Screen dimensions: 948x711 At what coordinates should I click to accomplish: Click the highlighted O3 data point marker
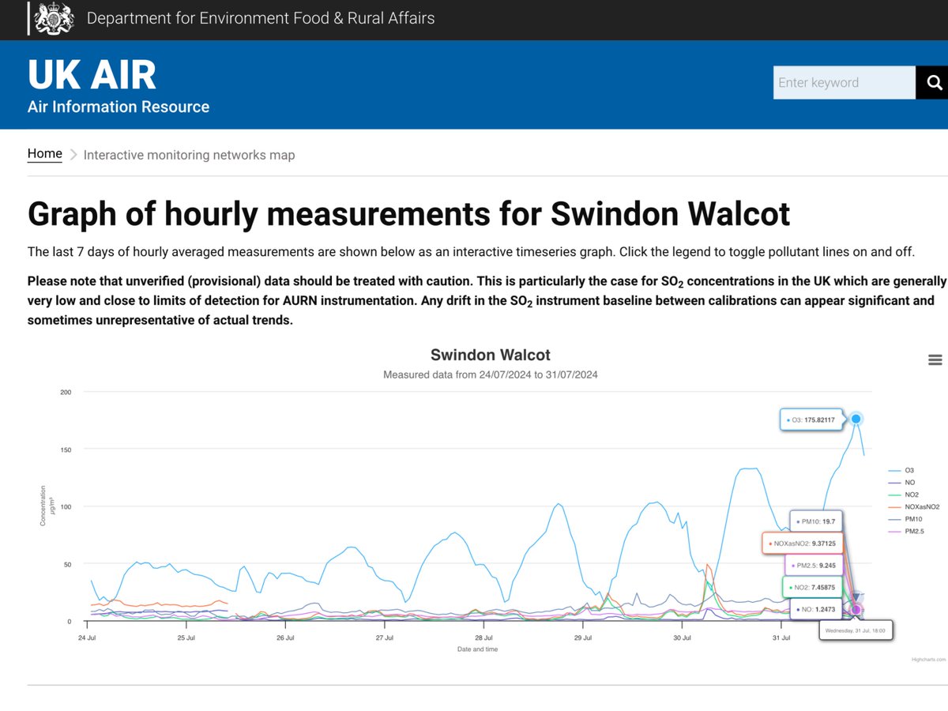(x=856, y=419)
